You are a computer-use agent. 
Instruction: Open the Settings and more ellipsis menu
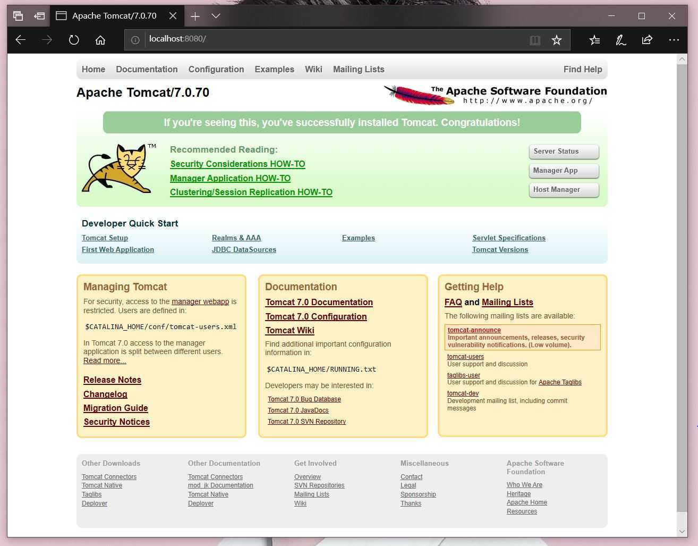674,40
